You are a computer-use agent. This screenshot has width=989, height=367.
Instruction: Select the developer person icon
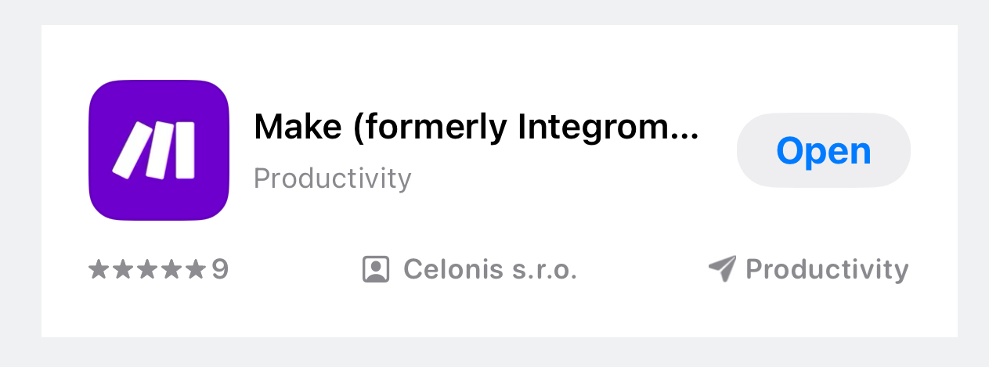point(376,270)
